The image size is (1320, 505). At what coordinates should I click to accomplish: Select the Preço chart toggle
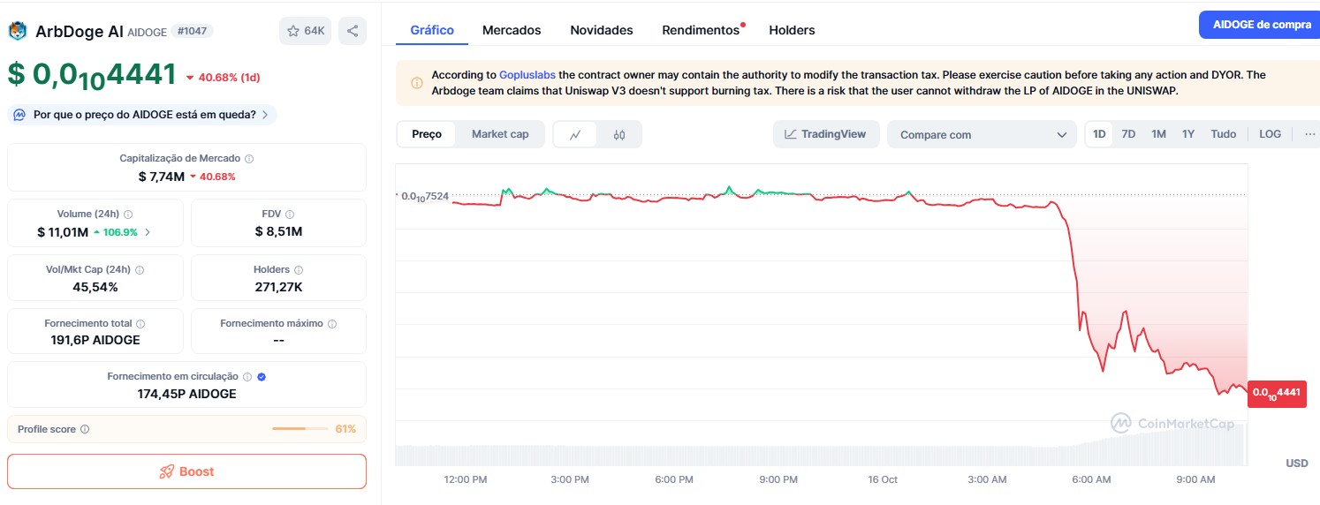coord(427,134)
